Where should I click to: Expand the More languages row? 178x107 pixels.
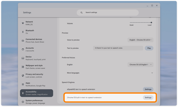click(x=110, y=73)
